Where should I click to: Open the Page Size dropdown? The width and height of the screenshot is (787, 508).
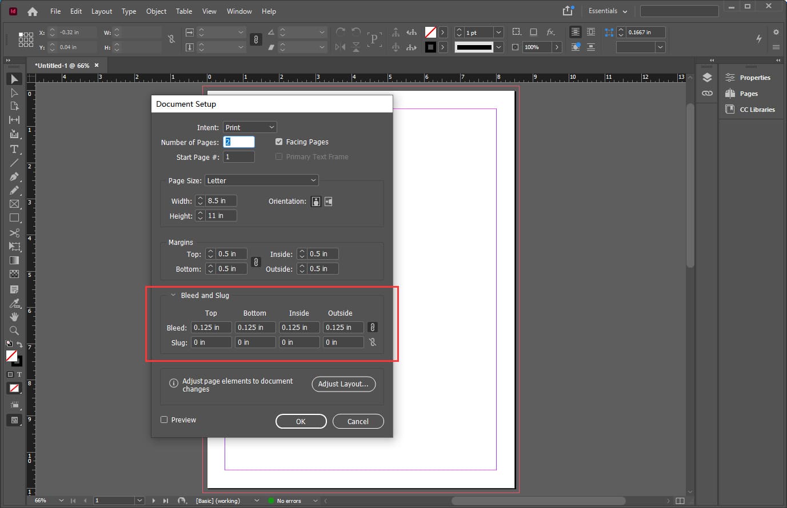tap(261, 180)
